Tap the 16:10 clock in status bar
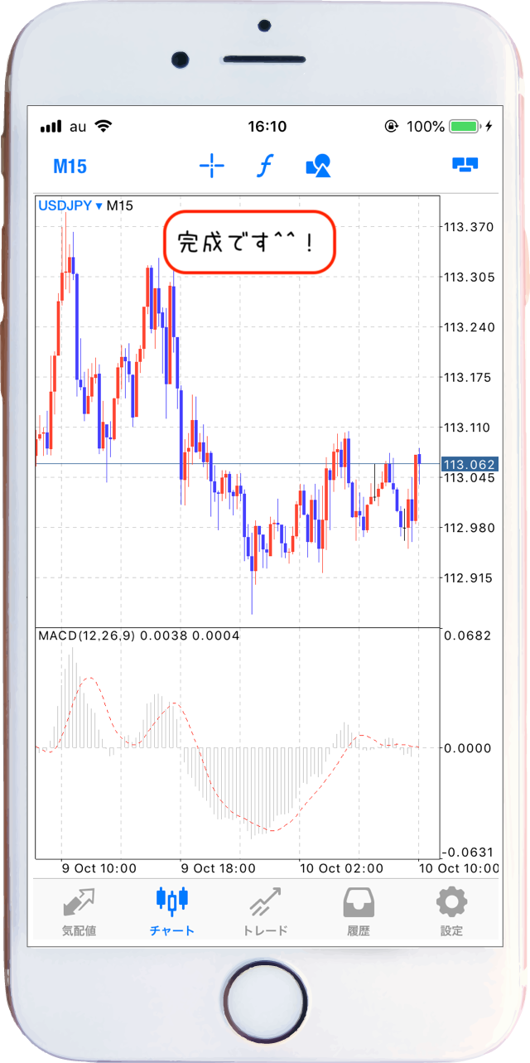This screenshot has height=1063, width=530. click(267, 127)
